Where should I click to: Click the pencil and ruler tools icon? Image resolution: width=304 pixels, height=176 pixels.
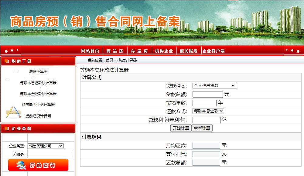13,112
